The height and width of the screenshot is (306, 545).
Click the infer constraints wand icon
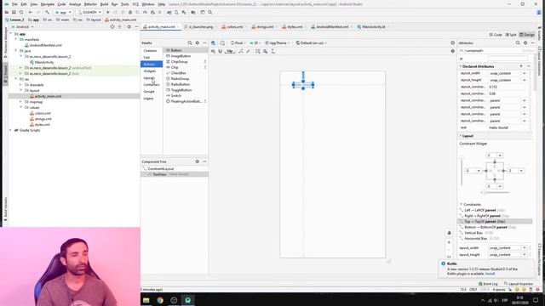coord(248,51)
